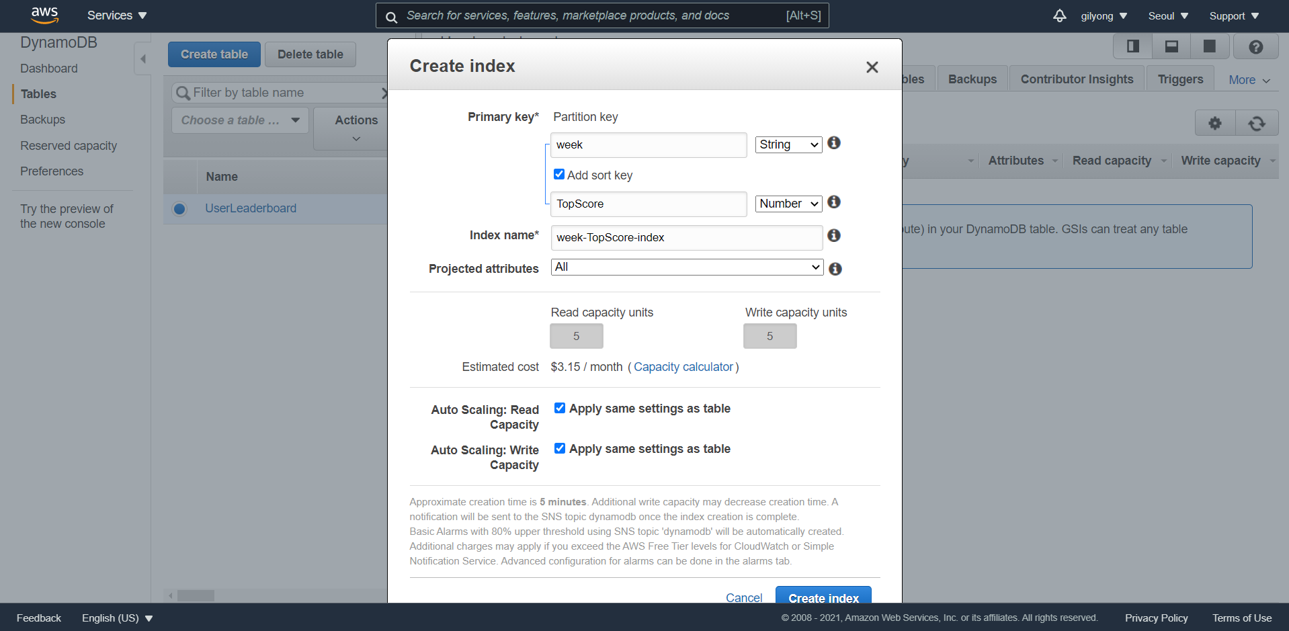The image size is (1289, 631).
Task: Open the Seoul region dropdown
Action: [x=1168, y=16]
